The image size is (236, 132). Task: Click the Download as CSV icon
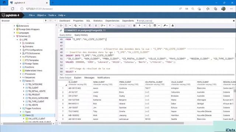(x=173, y=26)
